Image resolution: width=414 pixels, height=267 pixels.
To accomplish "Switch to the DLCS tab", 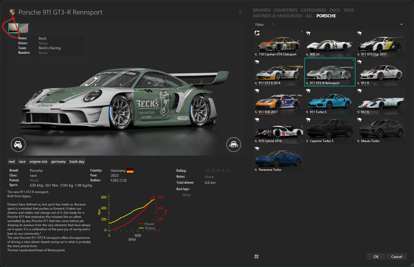I will click(x=335, y=10).
